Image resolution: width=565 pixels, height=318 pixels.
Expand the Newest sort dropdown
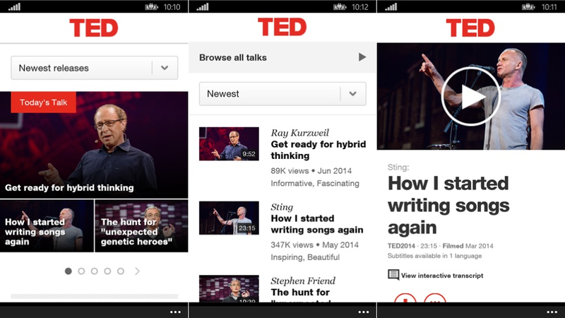coord(282,94)
